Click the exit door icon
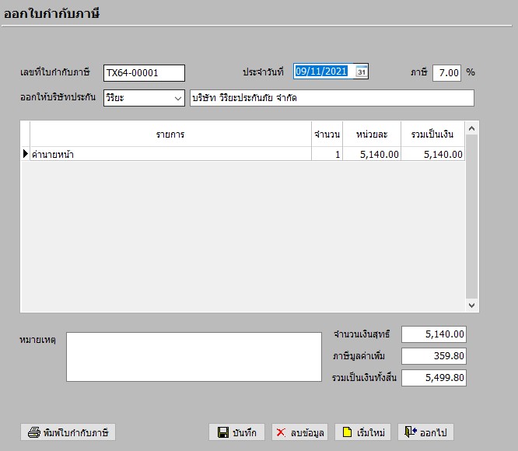The image size is (518, 451). [x=411, y=432]
